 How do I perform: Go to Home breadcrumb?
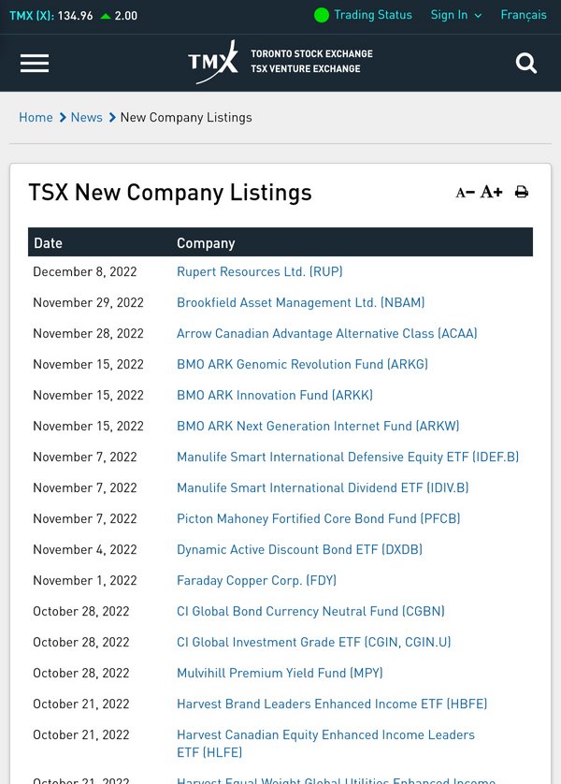(36, 118)
